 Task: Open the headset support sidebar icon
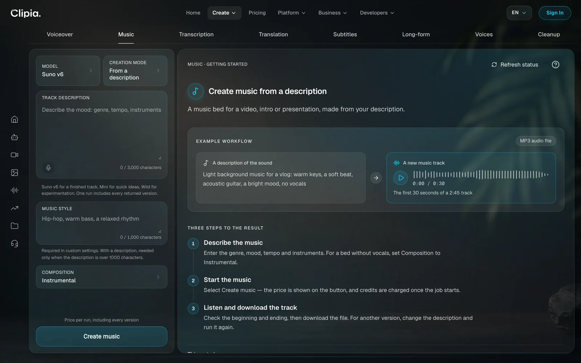[x=15, y=244]
